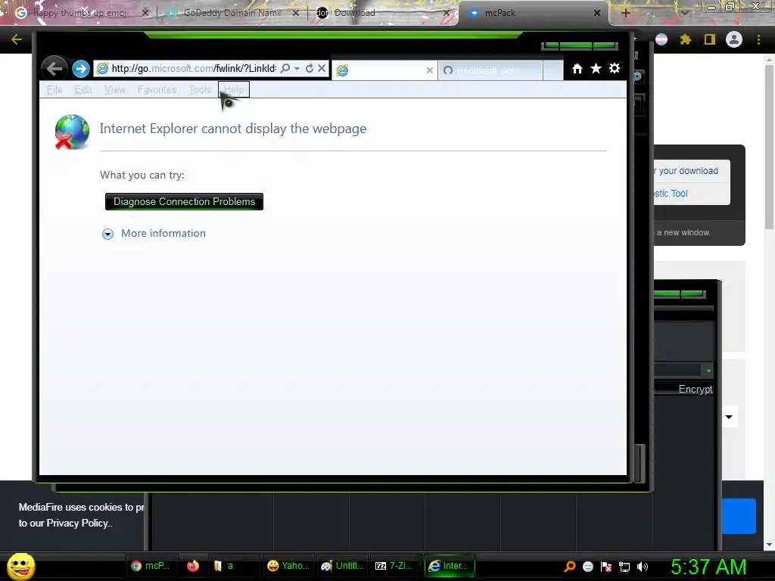Click the Action Center flag tray icon
This screenshot has height=581, width=775.
pyautogui.click(x=606, y=567)
